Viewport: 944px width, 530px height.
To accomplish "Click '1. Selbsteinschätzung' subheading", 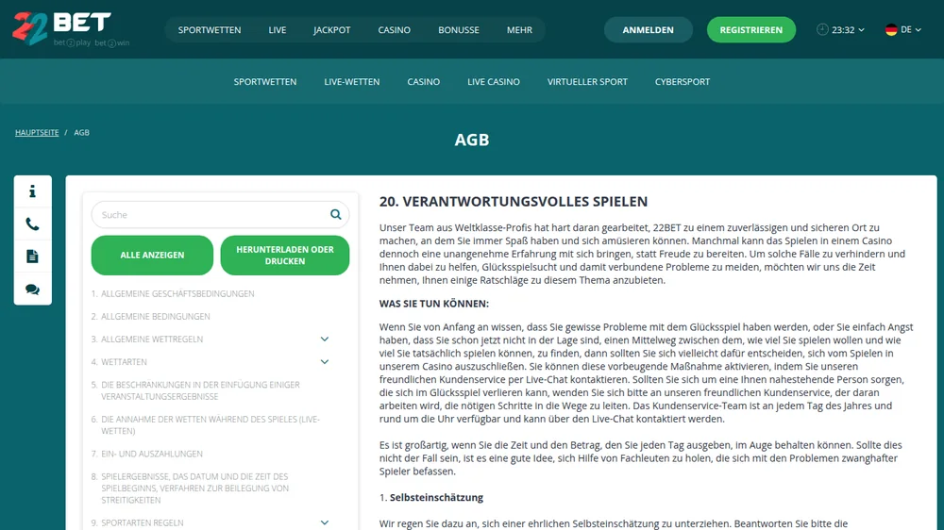I will [431, 498].
